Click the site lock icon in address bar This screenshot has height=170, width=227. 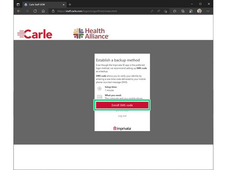coord(53,11)
